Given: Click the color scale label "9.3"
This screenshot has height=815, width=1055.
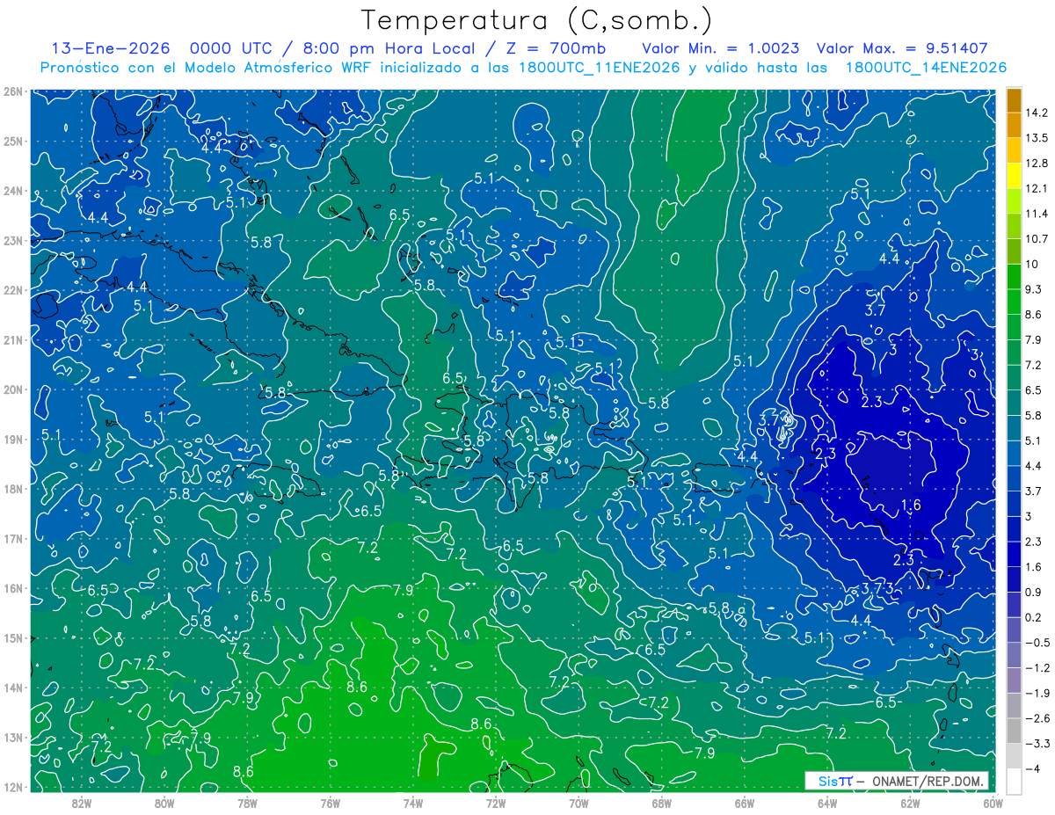Looking at the screenshot, I should coord(1036,289).
